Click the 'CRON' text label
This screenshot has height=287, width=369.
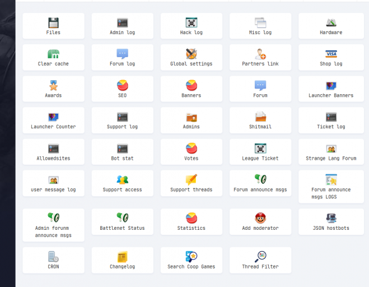point(53,267)
